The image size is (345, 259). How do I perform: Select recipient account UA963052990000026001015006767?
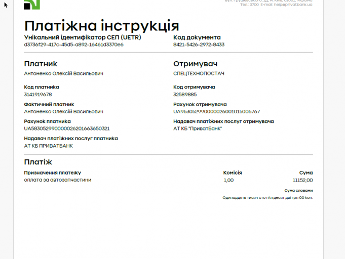(x=217, y=112)
